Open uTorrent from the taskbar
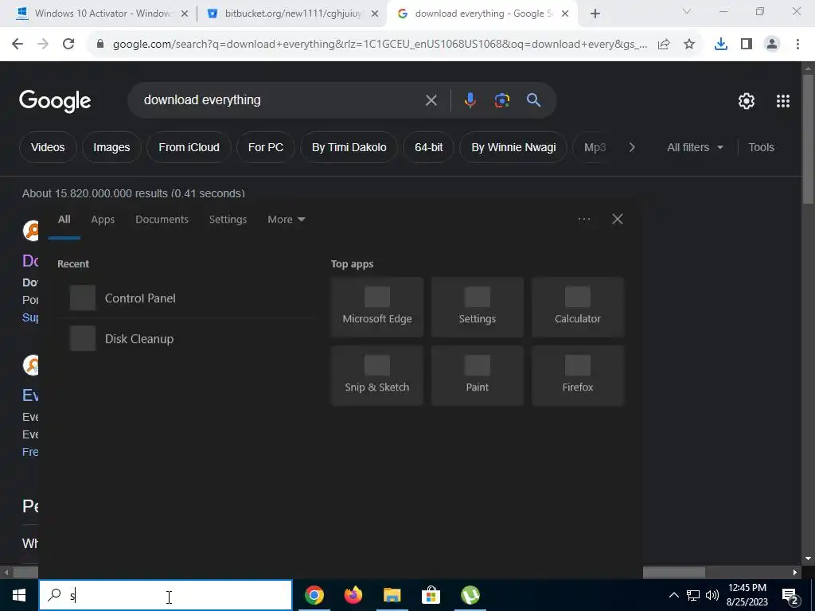Viewport: 815px width, 611px height. point(470,595)
